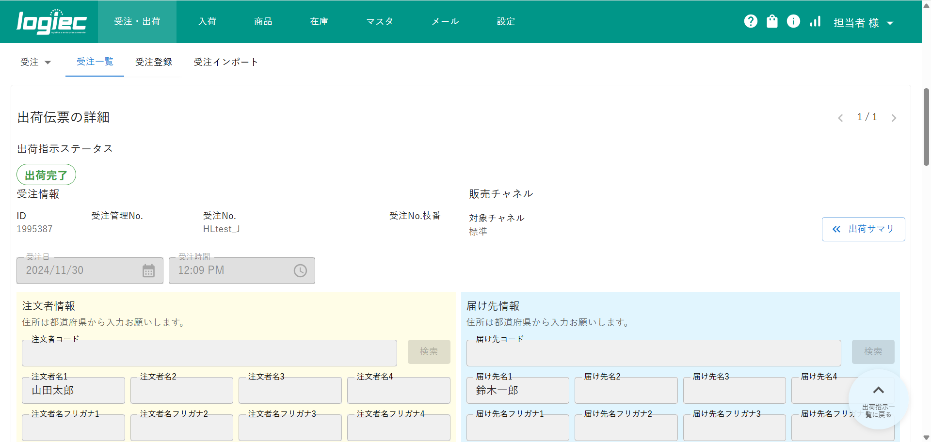Go to previous shipping slip with left chevron
The height and width of the screenshot is (442, 931).
[840, 118]
